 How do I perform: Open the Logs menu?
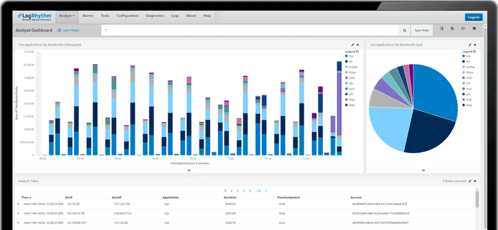(175, 15)
